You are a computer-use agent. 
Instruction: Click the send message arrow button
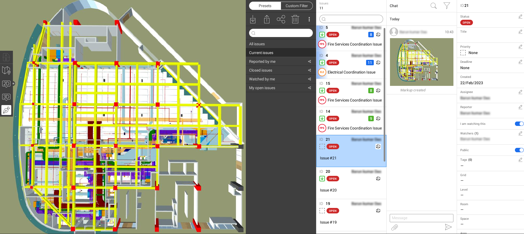(448, 227)
